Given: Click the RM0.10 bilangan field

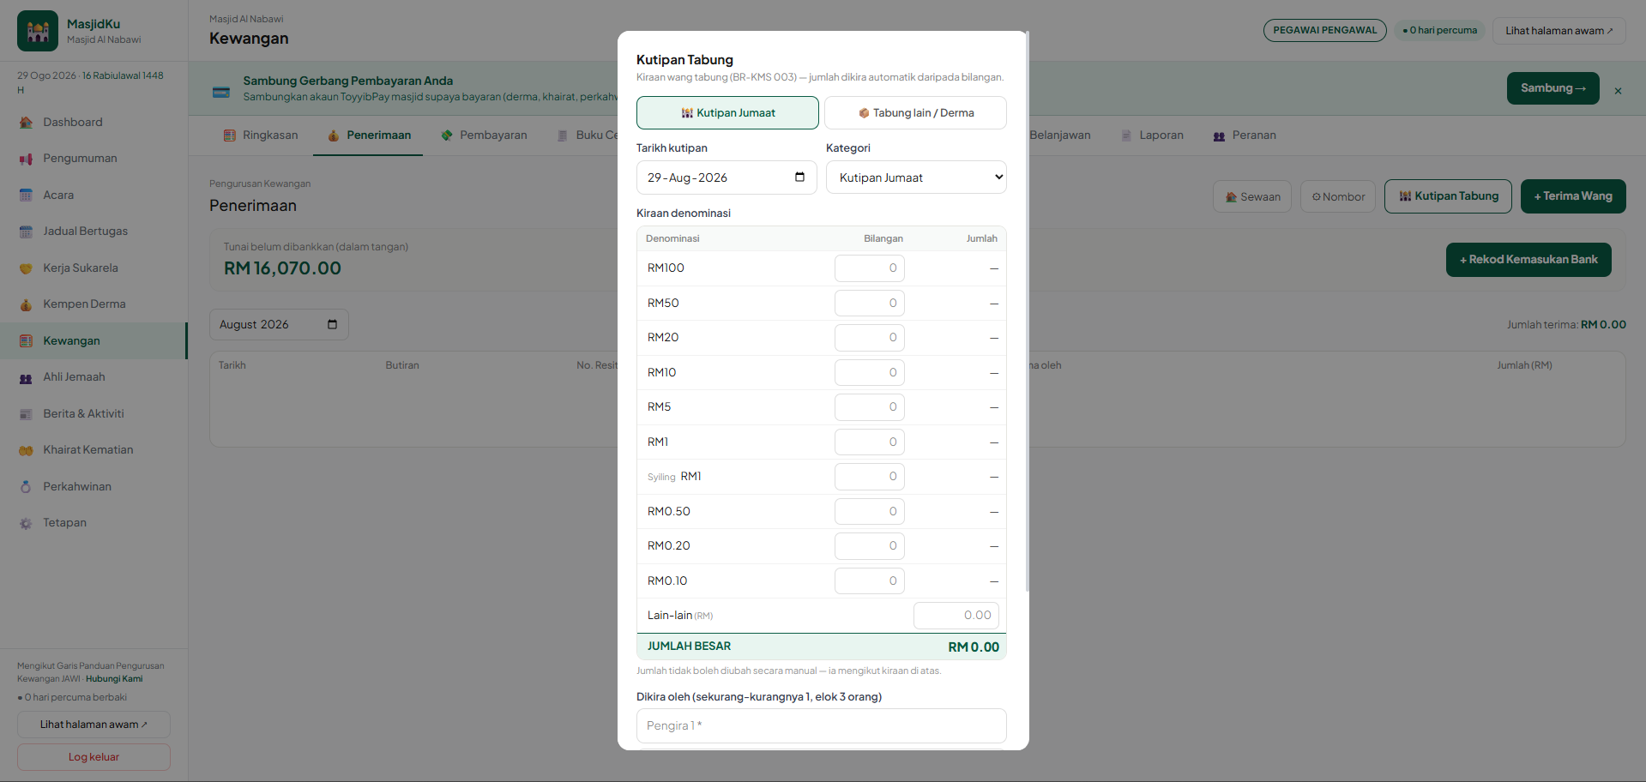Looking at the screenshot, I should [x=870, y=580].
